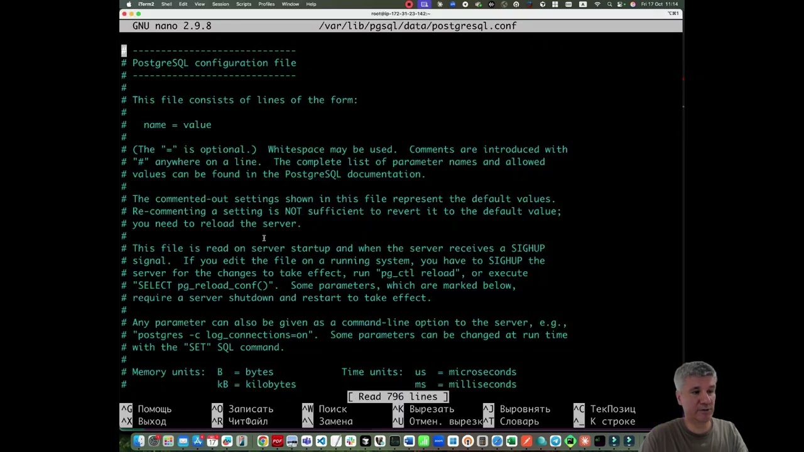Click the GNU nano 2.9.8 header text
Image resolution: width=804 pixels, height=452 pixels.
point(171,26)
